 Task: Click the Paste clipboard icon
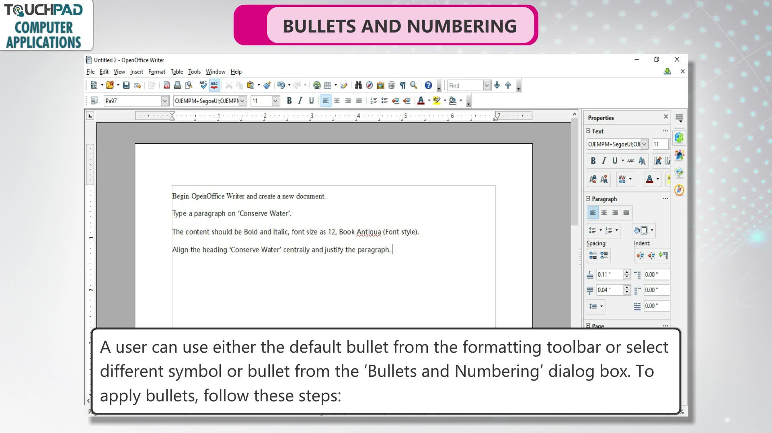250,86
